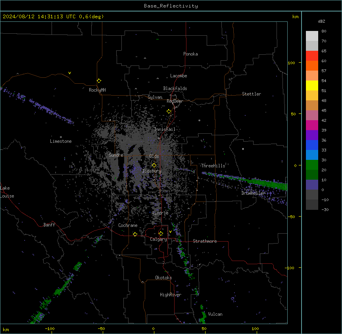Click the yellow V marker northeast of Calgary
The height and width of the screenshot is (334, 342).
pyautogui.click(x=170, y=232)
